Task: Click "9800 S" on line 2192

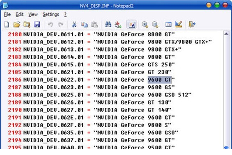Action: click(x=158, y=125)
